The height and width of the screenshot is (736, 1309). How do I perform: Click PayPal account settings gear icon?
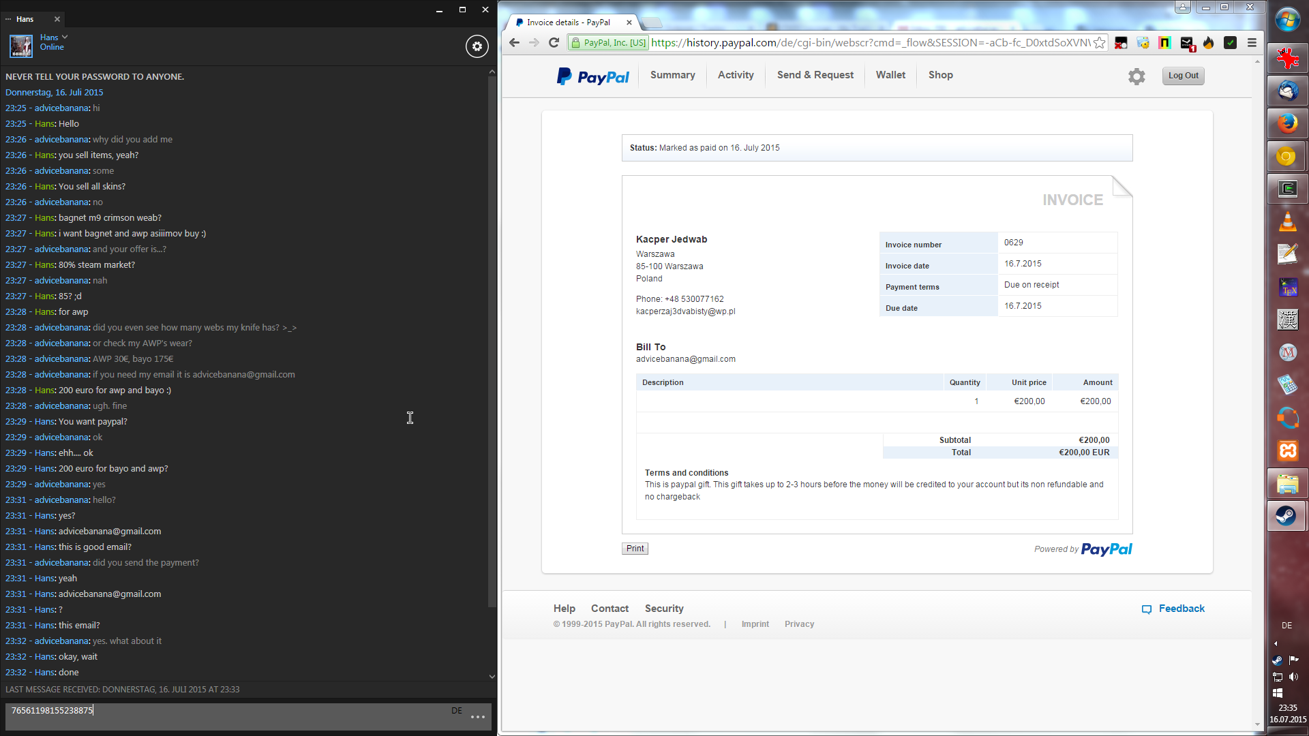coord(1137,76)
